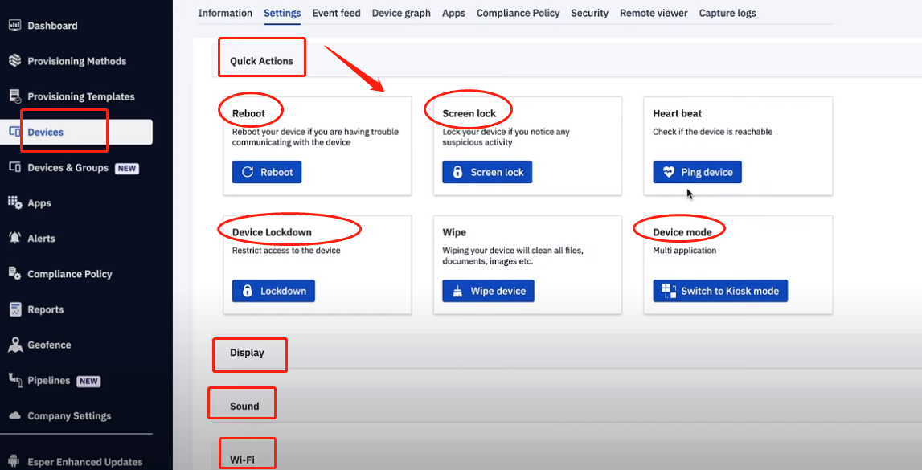Screen dimensions: 922x470
Task: Open the Remote viewer tab
Action: 654,13
